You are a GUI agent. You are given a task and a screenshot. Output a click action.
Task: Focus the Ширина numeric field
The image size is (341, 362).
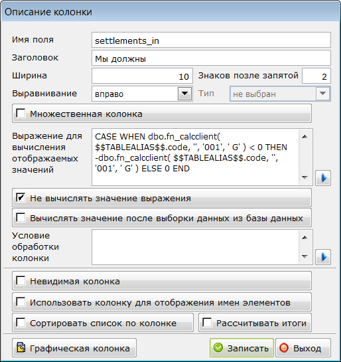(142, 76)
